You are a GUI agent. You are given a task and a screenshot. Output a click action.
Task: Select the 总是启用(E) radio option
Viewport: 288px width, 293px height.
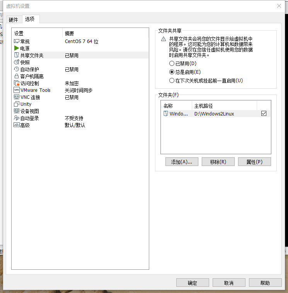(172, 72)
